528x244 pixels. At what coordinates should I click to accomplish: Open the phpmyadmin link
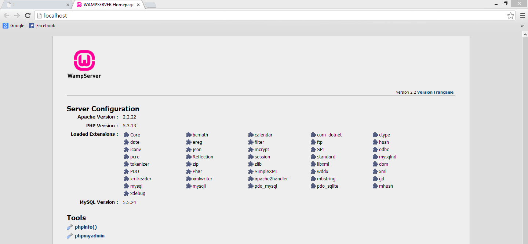coord(90,236)
